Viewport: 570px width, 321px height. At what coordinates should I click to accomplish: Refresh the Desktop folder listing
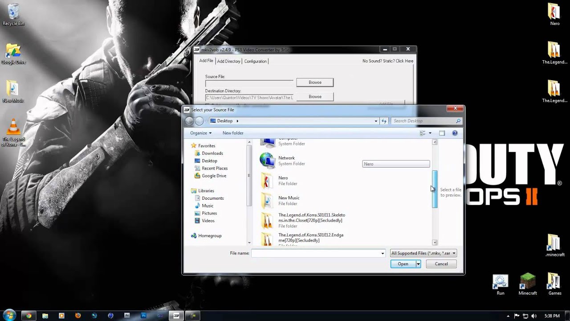point(384,121)
